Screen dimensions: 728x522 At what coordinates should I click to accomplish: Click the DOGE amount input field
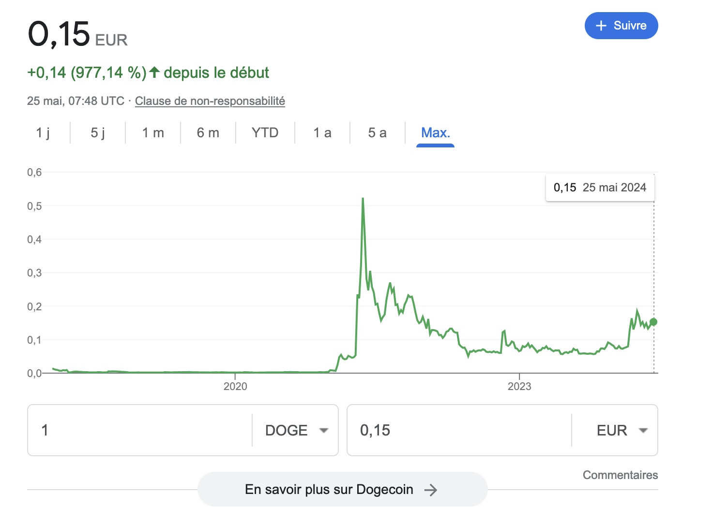coord(140,430)
